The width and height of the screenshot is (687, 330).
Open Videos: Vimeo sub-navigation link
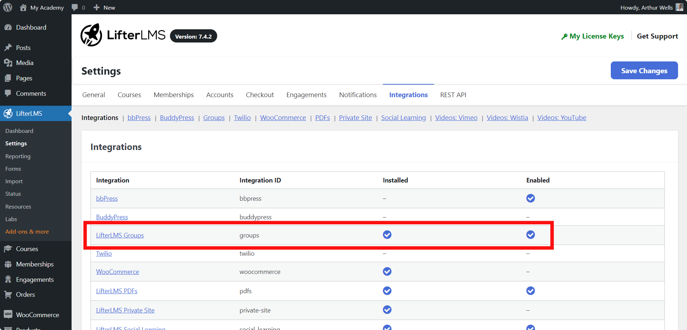[x=456, y=118]
